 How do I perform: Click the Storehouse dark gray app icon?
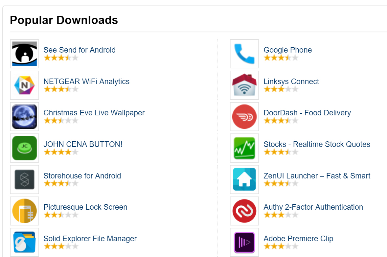pyautogui.click(x=24, y=179)
